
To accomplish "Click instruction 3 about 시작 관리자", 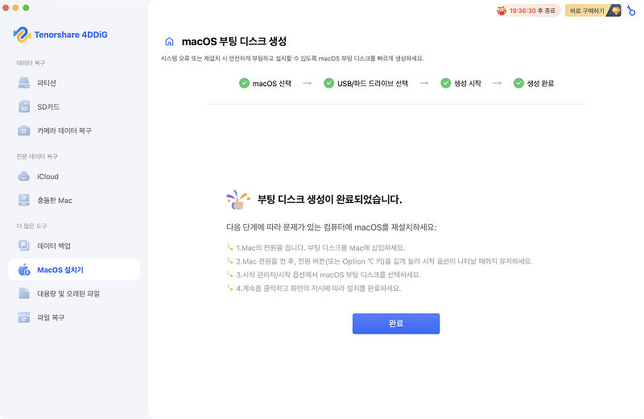I will pyautogui.click(x=328, y=275).
